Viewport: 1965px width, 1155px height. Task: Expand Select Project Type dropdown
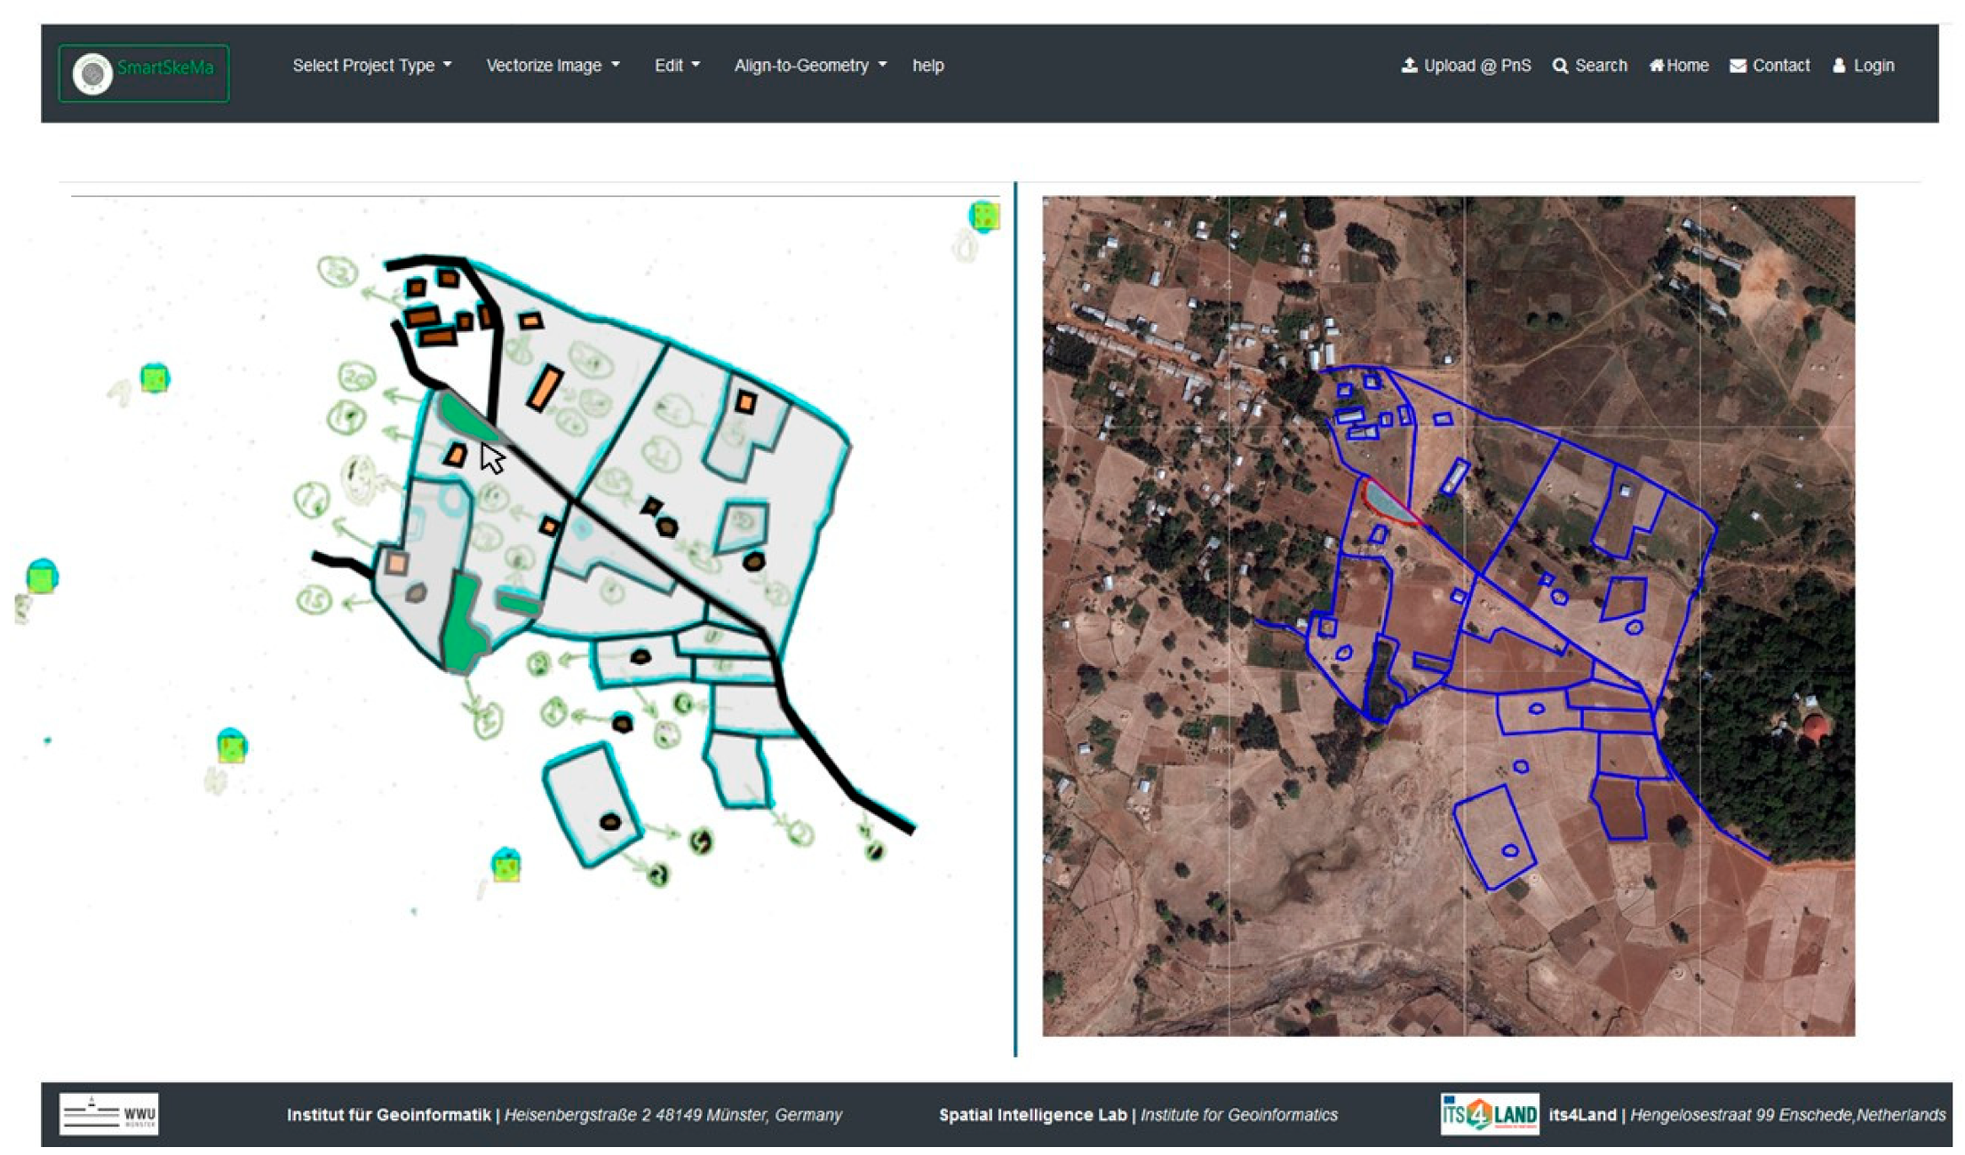tap(372, 66)
